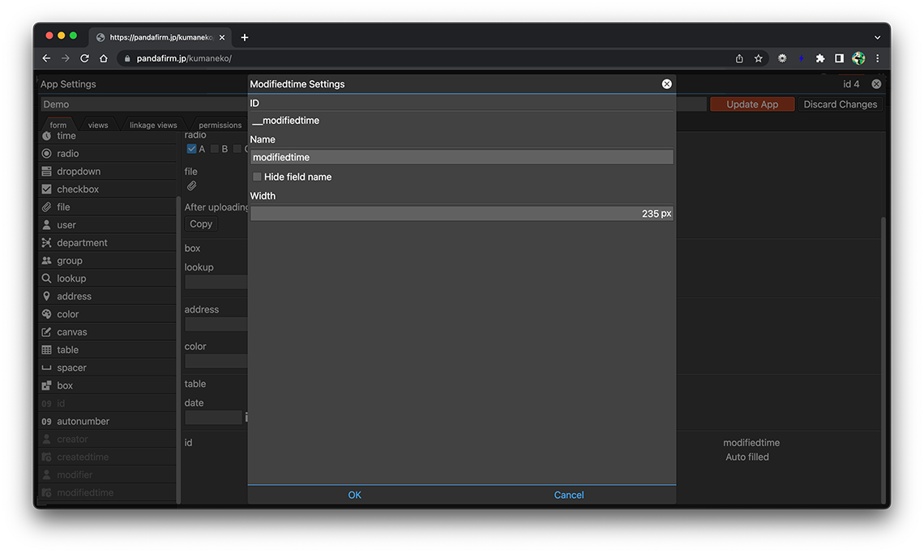Enable the Hide field name checkbox
The width and height of the screenshot is (924, 553).
(258, 177)
